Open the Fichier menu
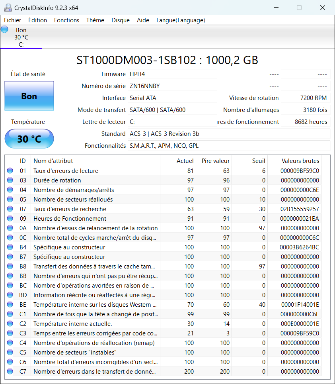The height and width of the screenshot is (384, 335). (x=12, y=20)
